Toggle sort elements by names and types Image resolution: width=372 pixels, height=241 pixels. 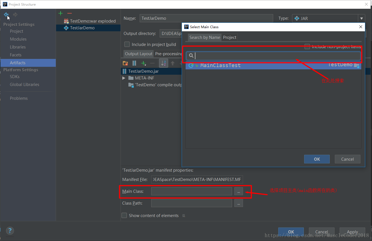coord(163,63)
